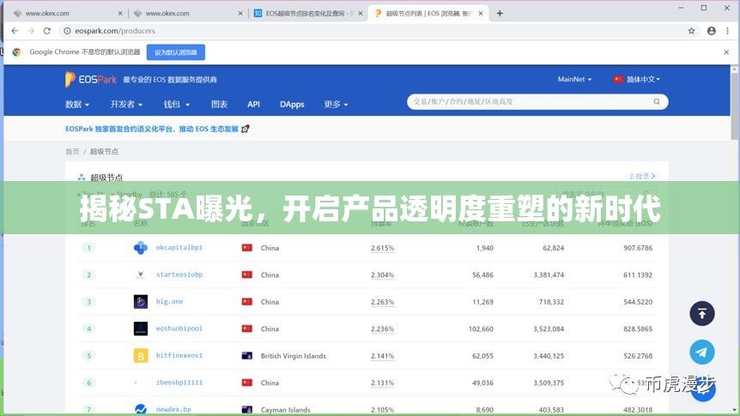Open the Chrome profile avatar icon
This screenshot has height=416, width=740.
[711, 31]
